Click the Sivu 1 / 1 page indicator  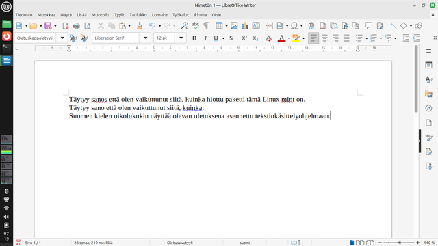33,243
